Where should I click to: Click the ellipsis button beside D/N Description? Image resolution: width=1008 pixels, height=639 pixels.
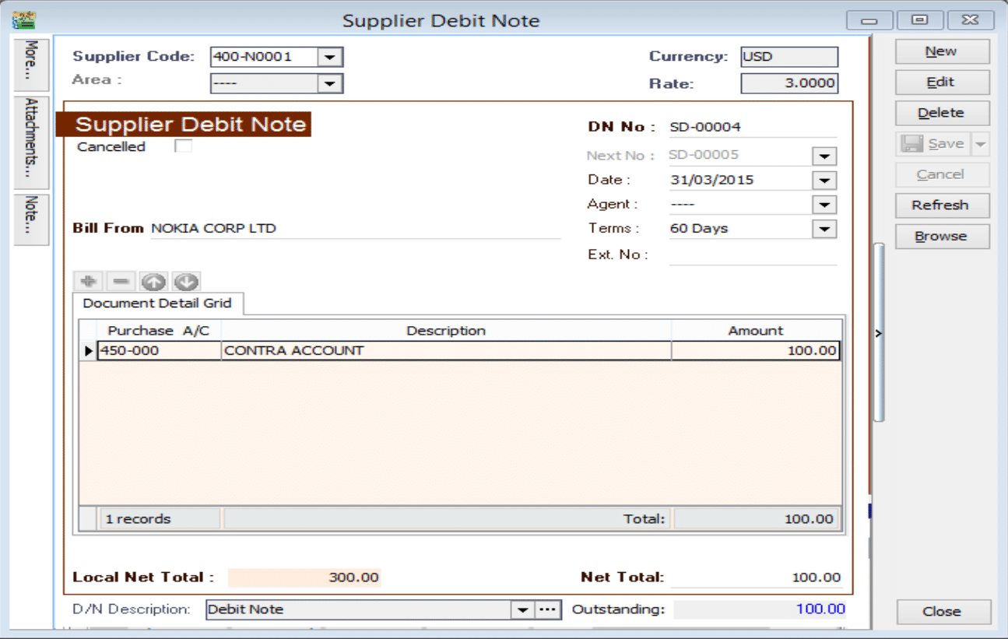click(548, 610)
